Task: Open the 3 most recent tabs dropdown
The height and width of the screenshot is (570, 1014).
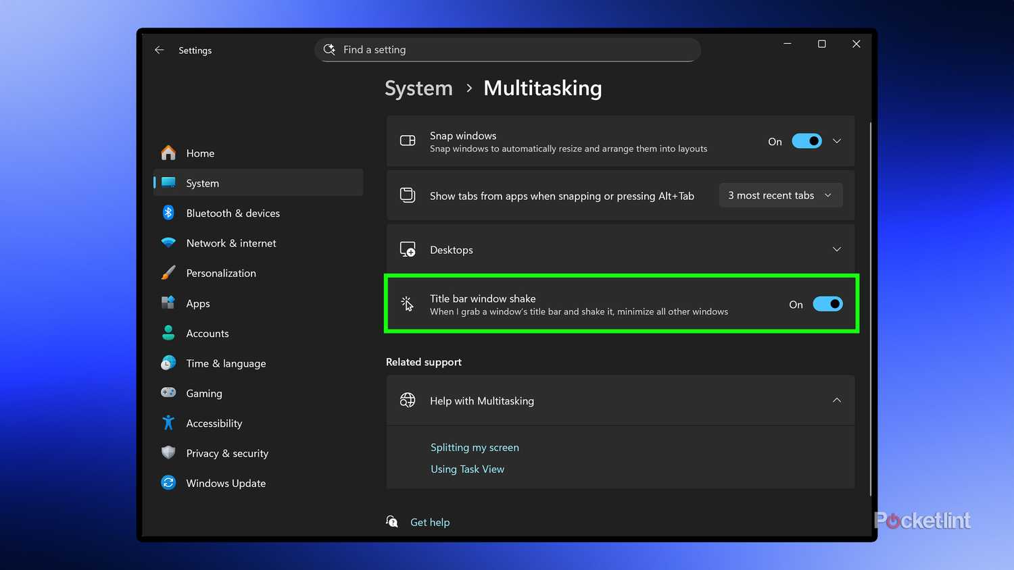Action: 780,195
